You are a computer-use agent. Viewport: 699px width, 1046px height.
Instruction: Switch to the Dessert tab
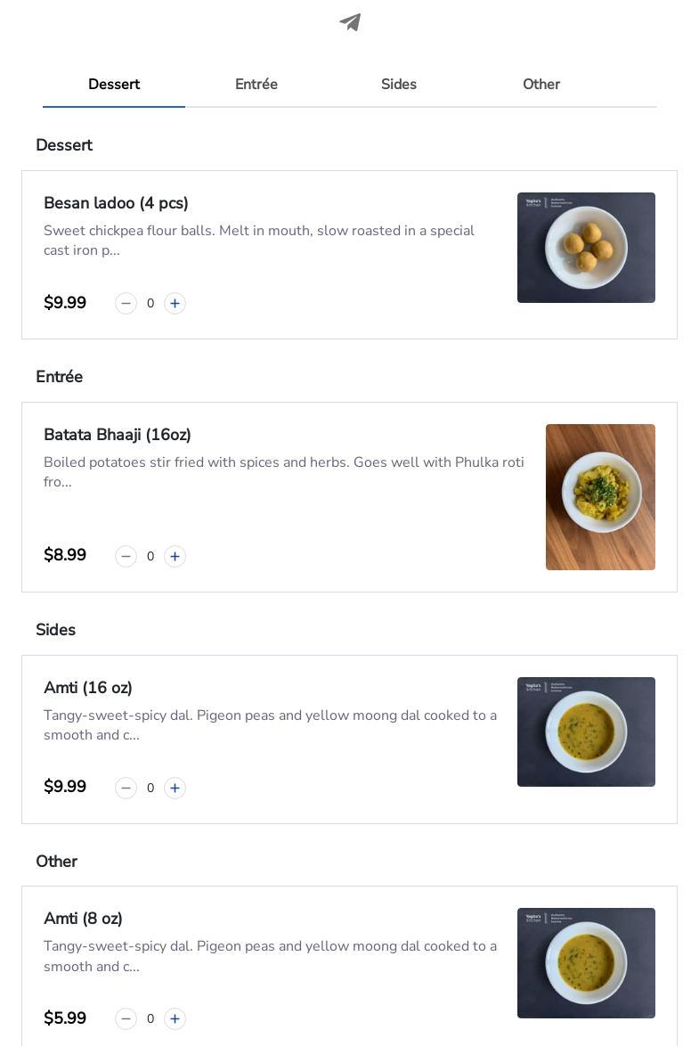tap(114, 85)
